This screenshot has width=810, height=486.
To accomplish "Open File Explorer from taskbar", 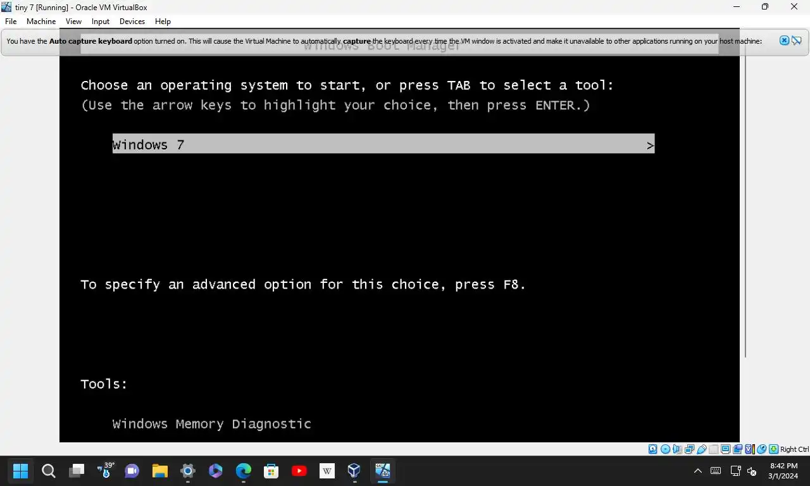I will [x=160, y=471].
